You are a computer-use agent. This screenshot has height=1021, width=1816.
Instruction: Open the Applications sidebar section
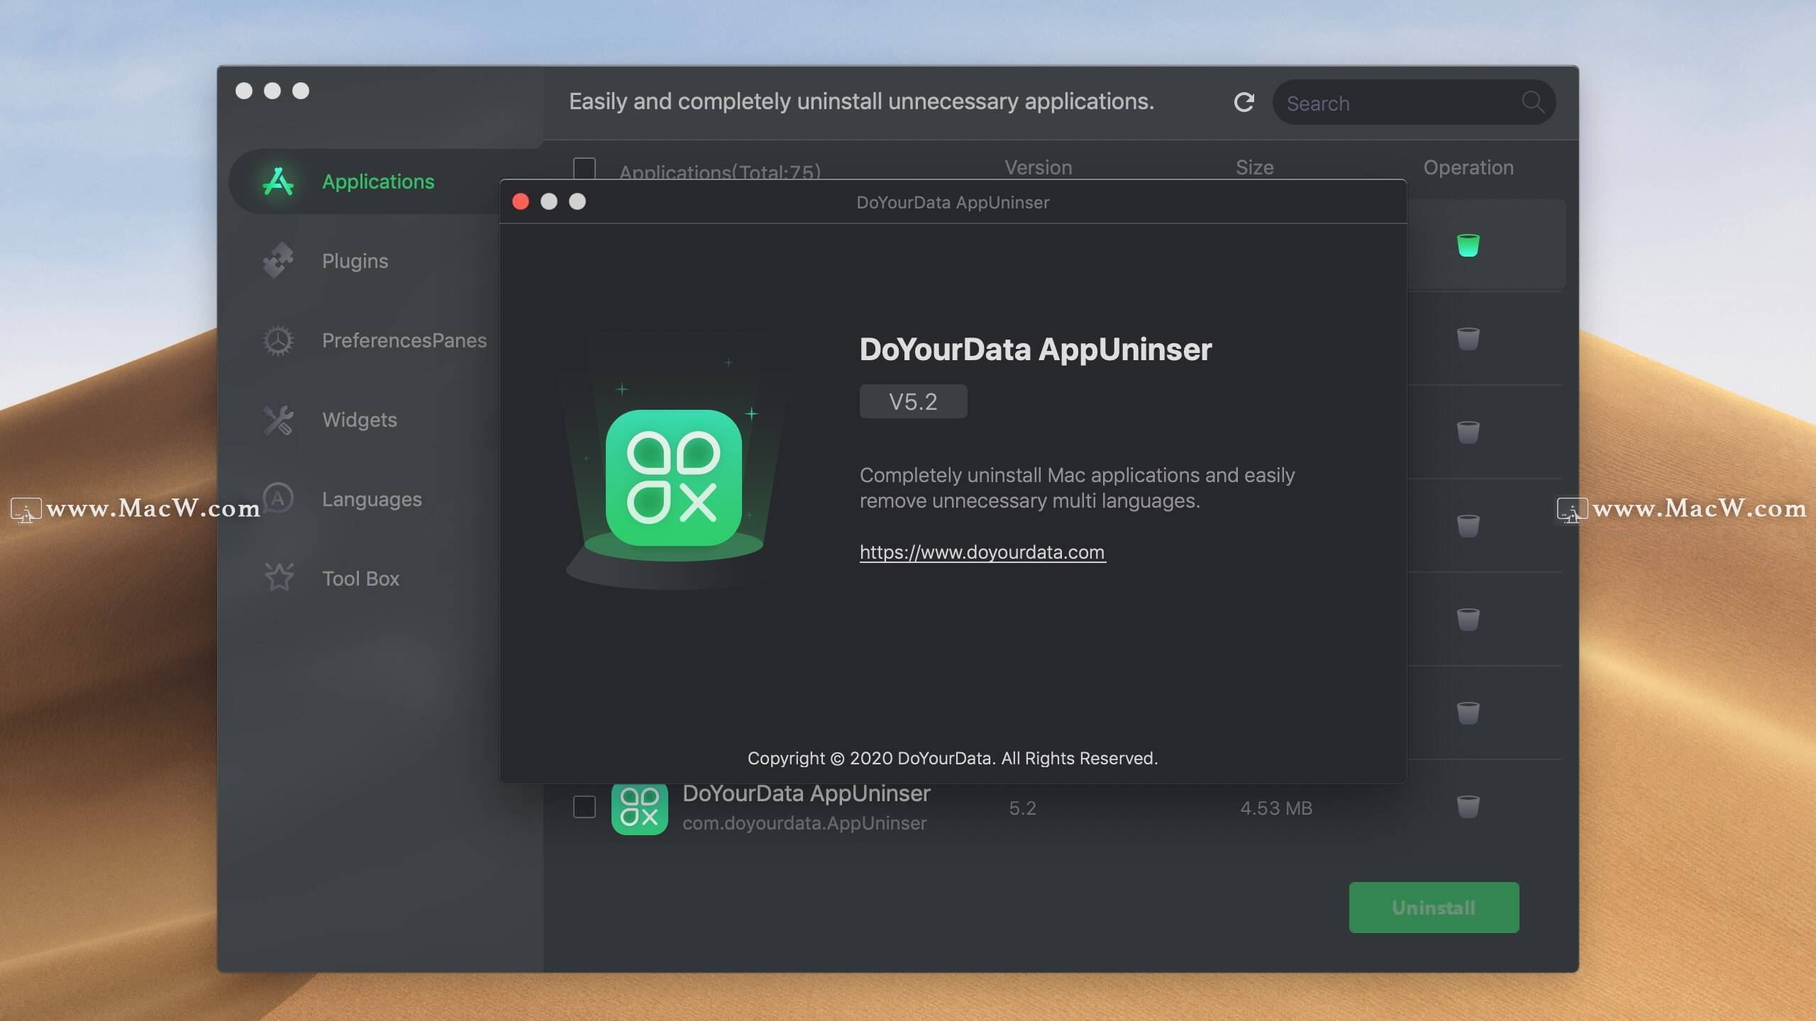pos(377,182)
